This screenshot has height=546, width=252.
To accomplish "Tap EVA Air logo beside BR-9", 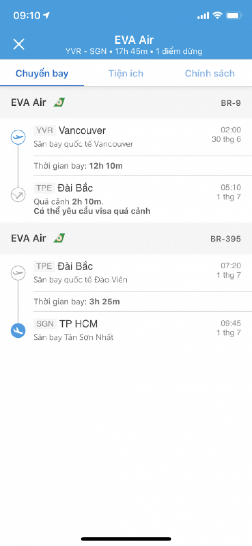I will click(x=59, y=102).
